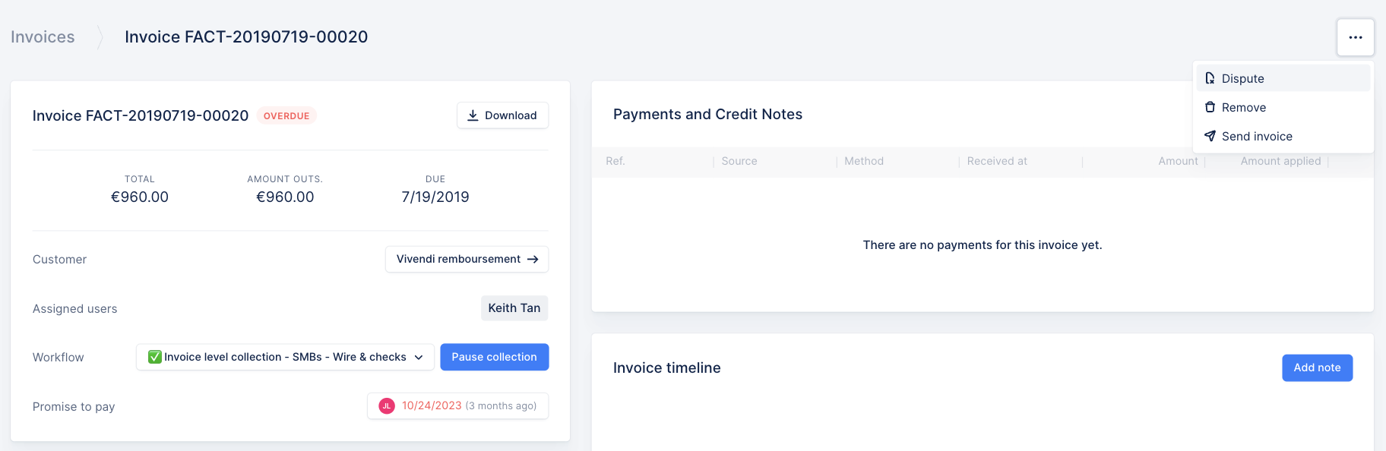Click the Add note button

pos(1317,367)
